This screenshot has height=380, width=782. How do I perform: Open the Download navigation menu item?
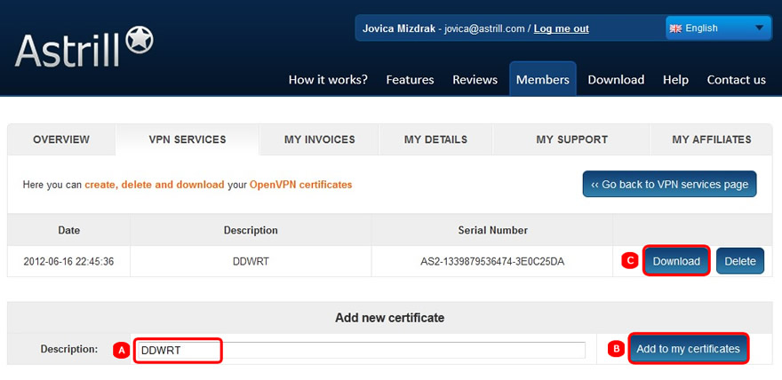[616, 80]
